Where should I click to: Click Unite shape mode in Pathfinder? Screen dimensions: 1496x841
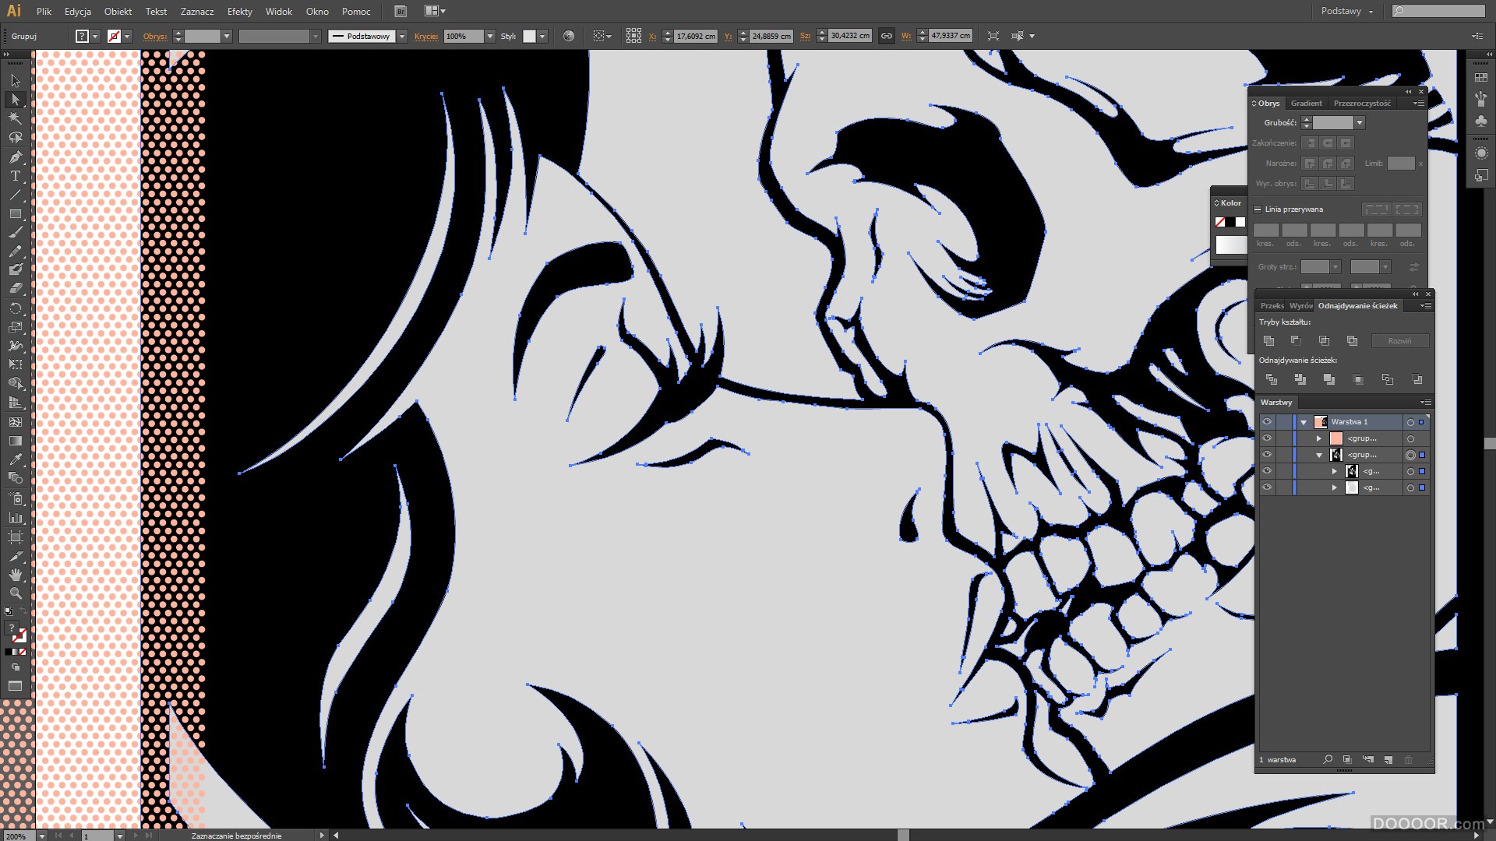[1268, 340]
